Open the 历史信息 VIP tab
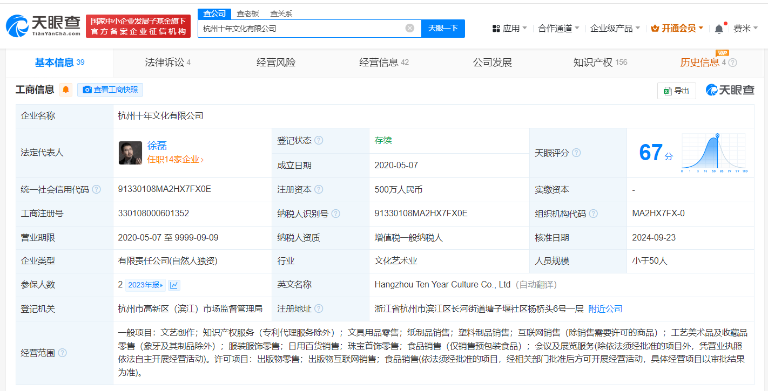768x391 pixels. point(703,63)
